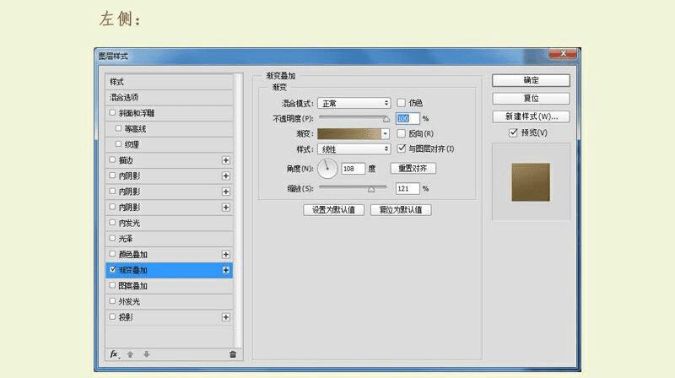Click plus icon beside second 内阴影
The width and height of the screenshot is (675, 378).
click(x=225, y=192)
